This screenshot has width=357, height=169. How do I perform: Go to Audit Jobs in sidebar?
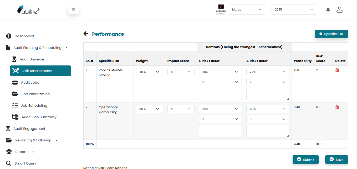[x=30, y=82]
